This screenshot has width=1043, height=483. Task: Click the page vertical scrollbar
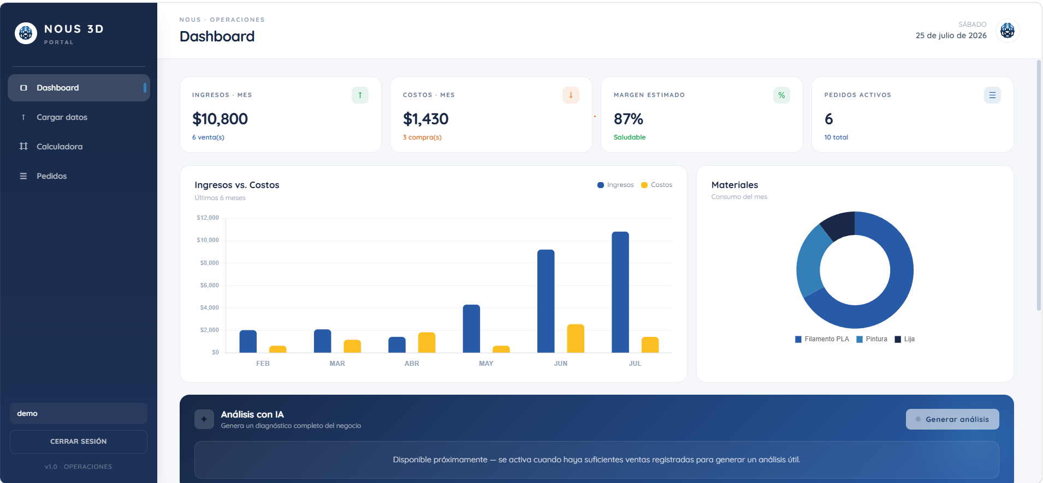click(x=1039, y=185)
